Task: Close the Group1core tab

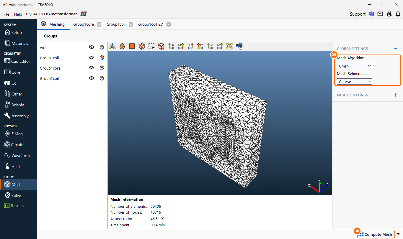Action: click(99, 24)
